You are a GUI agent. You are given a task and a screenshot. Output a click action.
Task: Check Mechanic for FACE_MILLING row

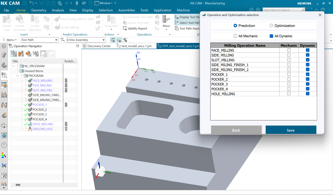289,50
